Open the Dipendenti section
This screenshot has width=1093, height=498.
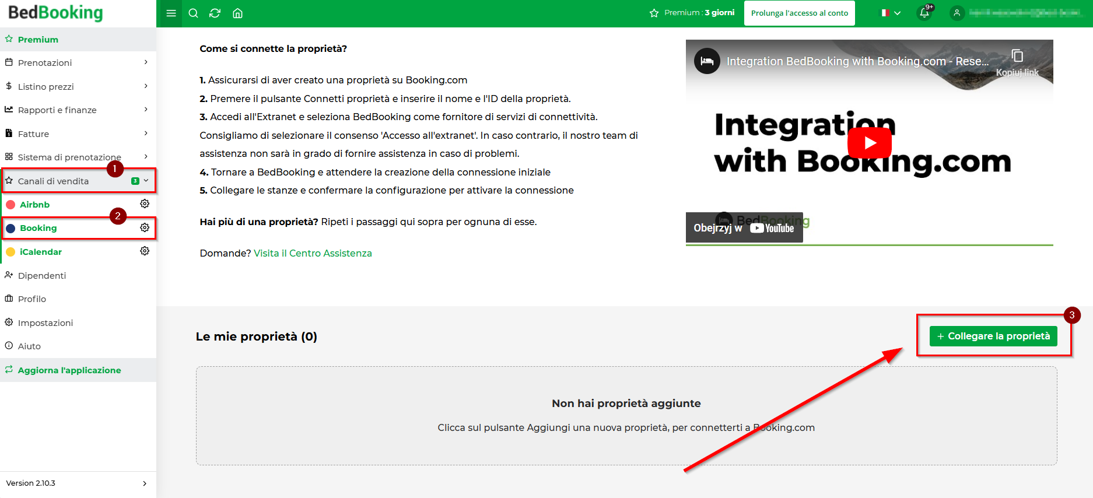pos(78,275)
